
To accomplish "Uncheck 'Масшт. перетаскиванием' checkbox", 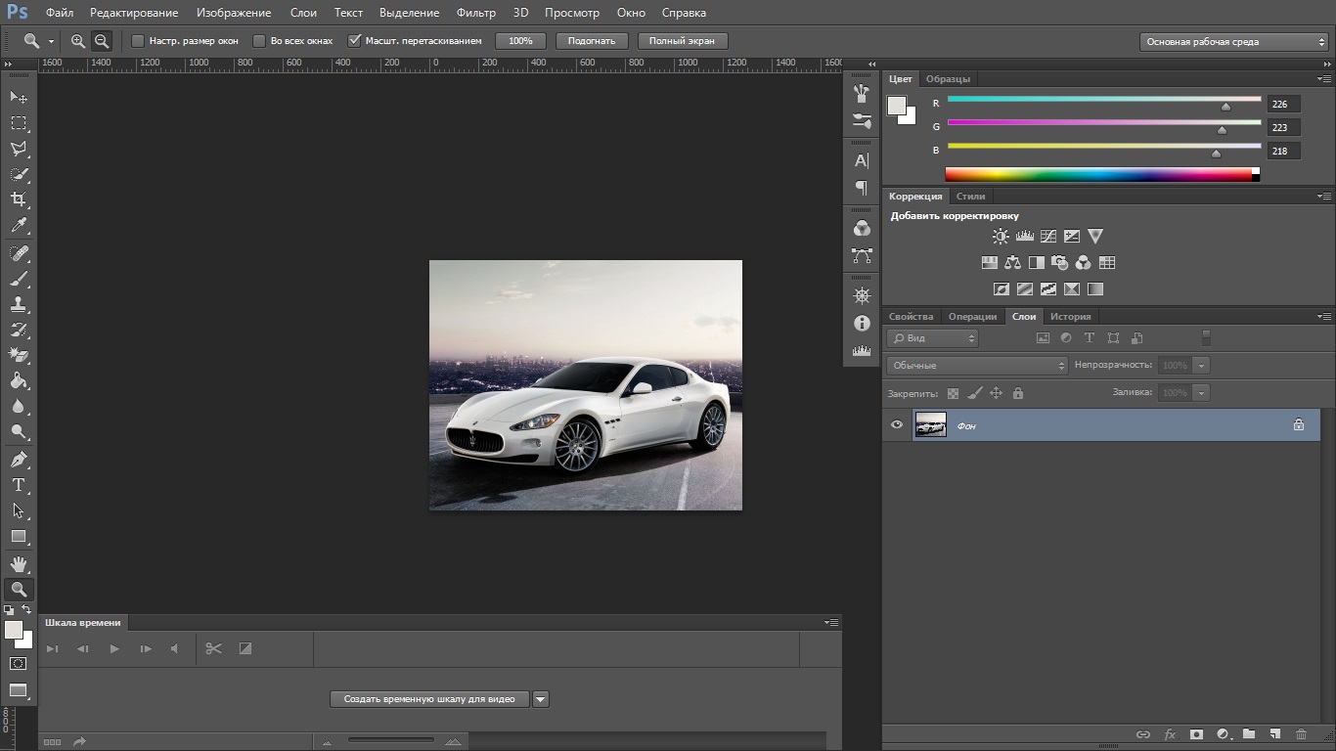I will [355, 41].
